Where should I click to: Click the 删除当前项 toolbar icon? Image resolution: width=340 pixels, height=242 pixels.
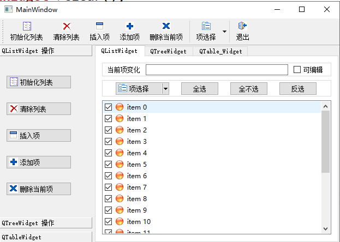point(166,26)
